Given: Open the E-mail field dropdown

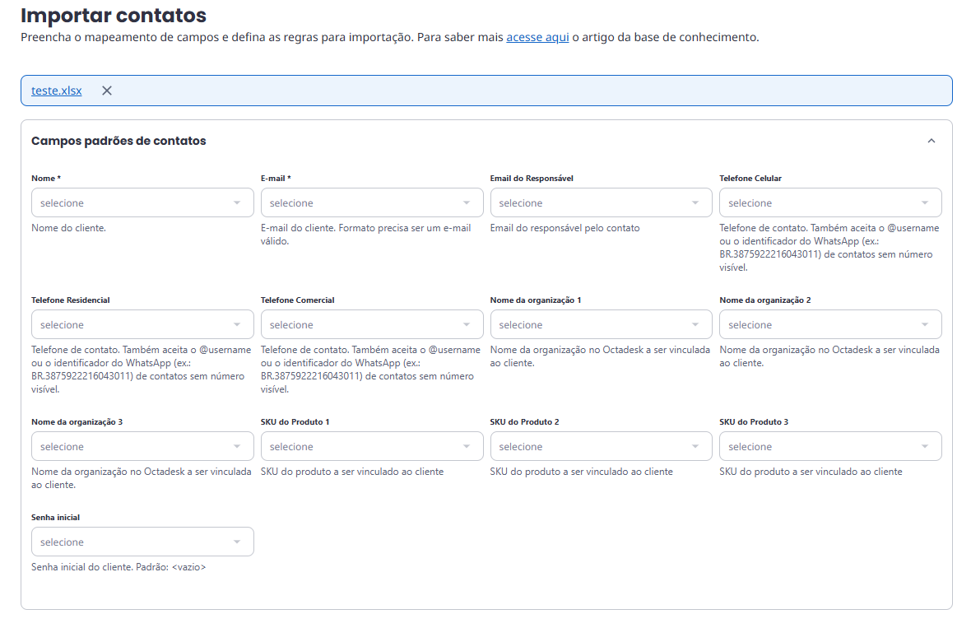Looking at the screenshot, I should point(372,202).
